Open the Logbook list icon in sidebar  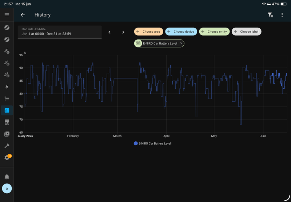tap(7, 98)
